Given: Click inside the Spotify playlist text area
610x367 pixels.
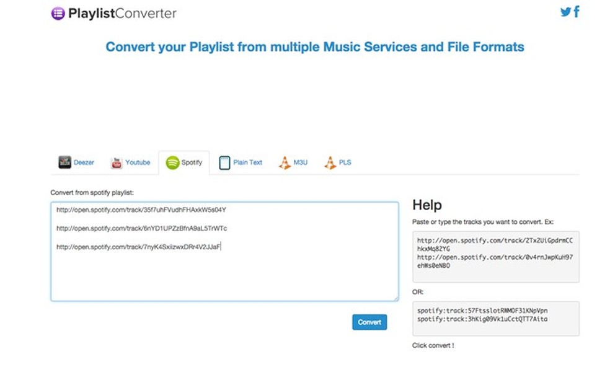Looking at the screenshot, I should (x=224, y=252).
